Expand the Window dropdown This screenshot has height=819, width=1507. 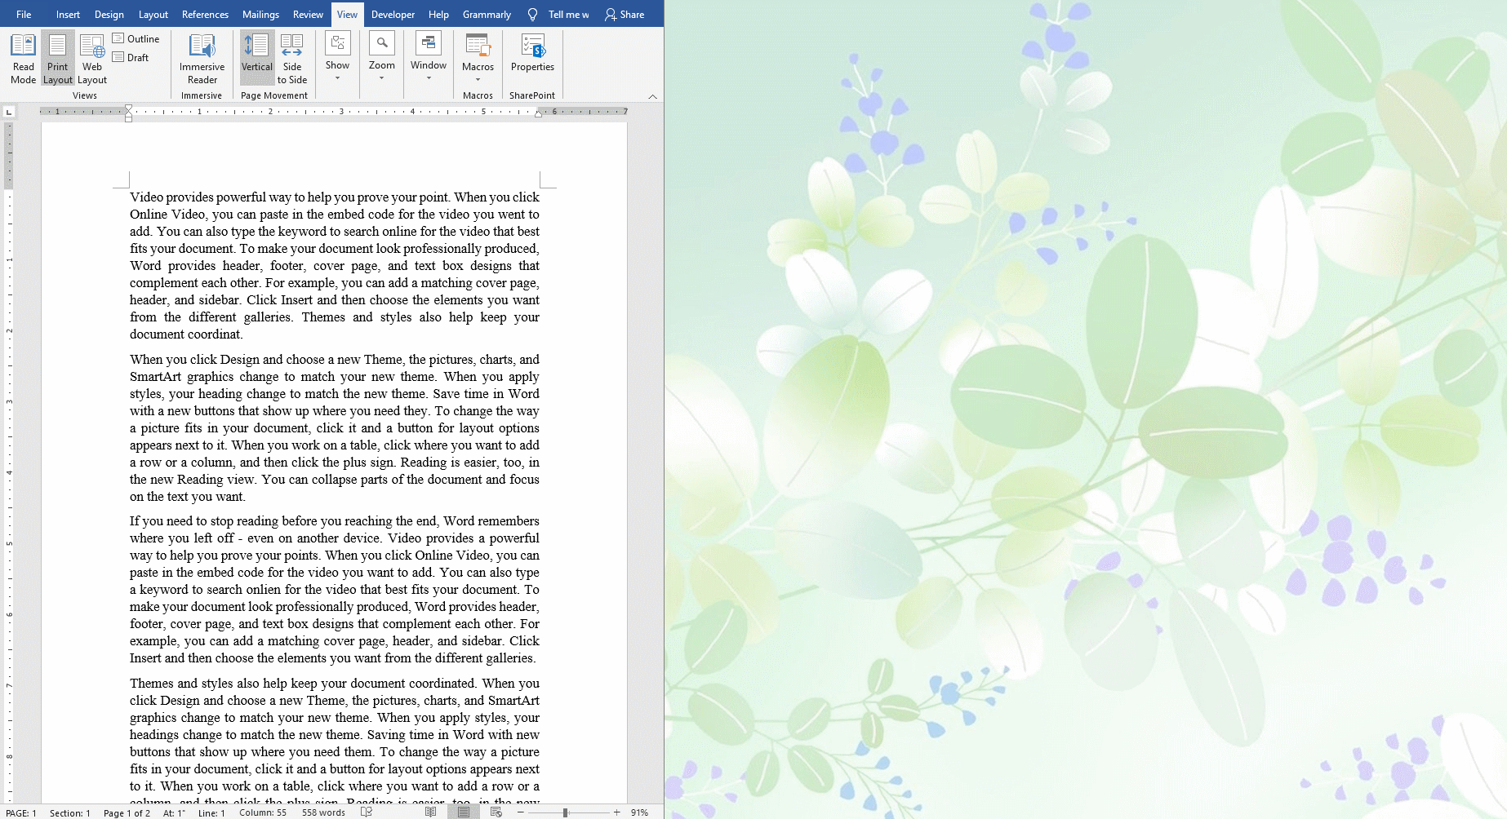(x=429, y=57)
